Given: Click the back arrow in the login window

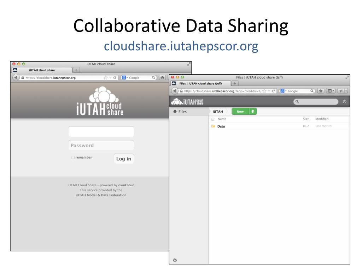Looking at the screenshot, I should point(16,78).
